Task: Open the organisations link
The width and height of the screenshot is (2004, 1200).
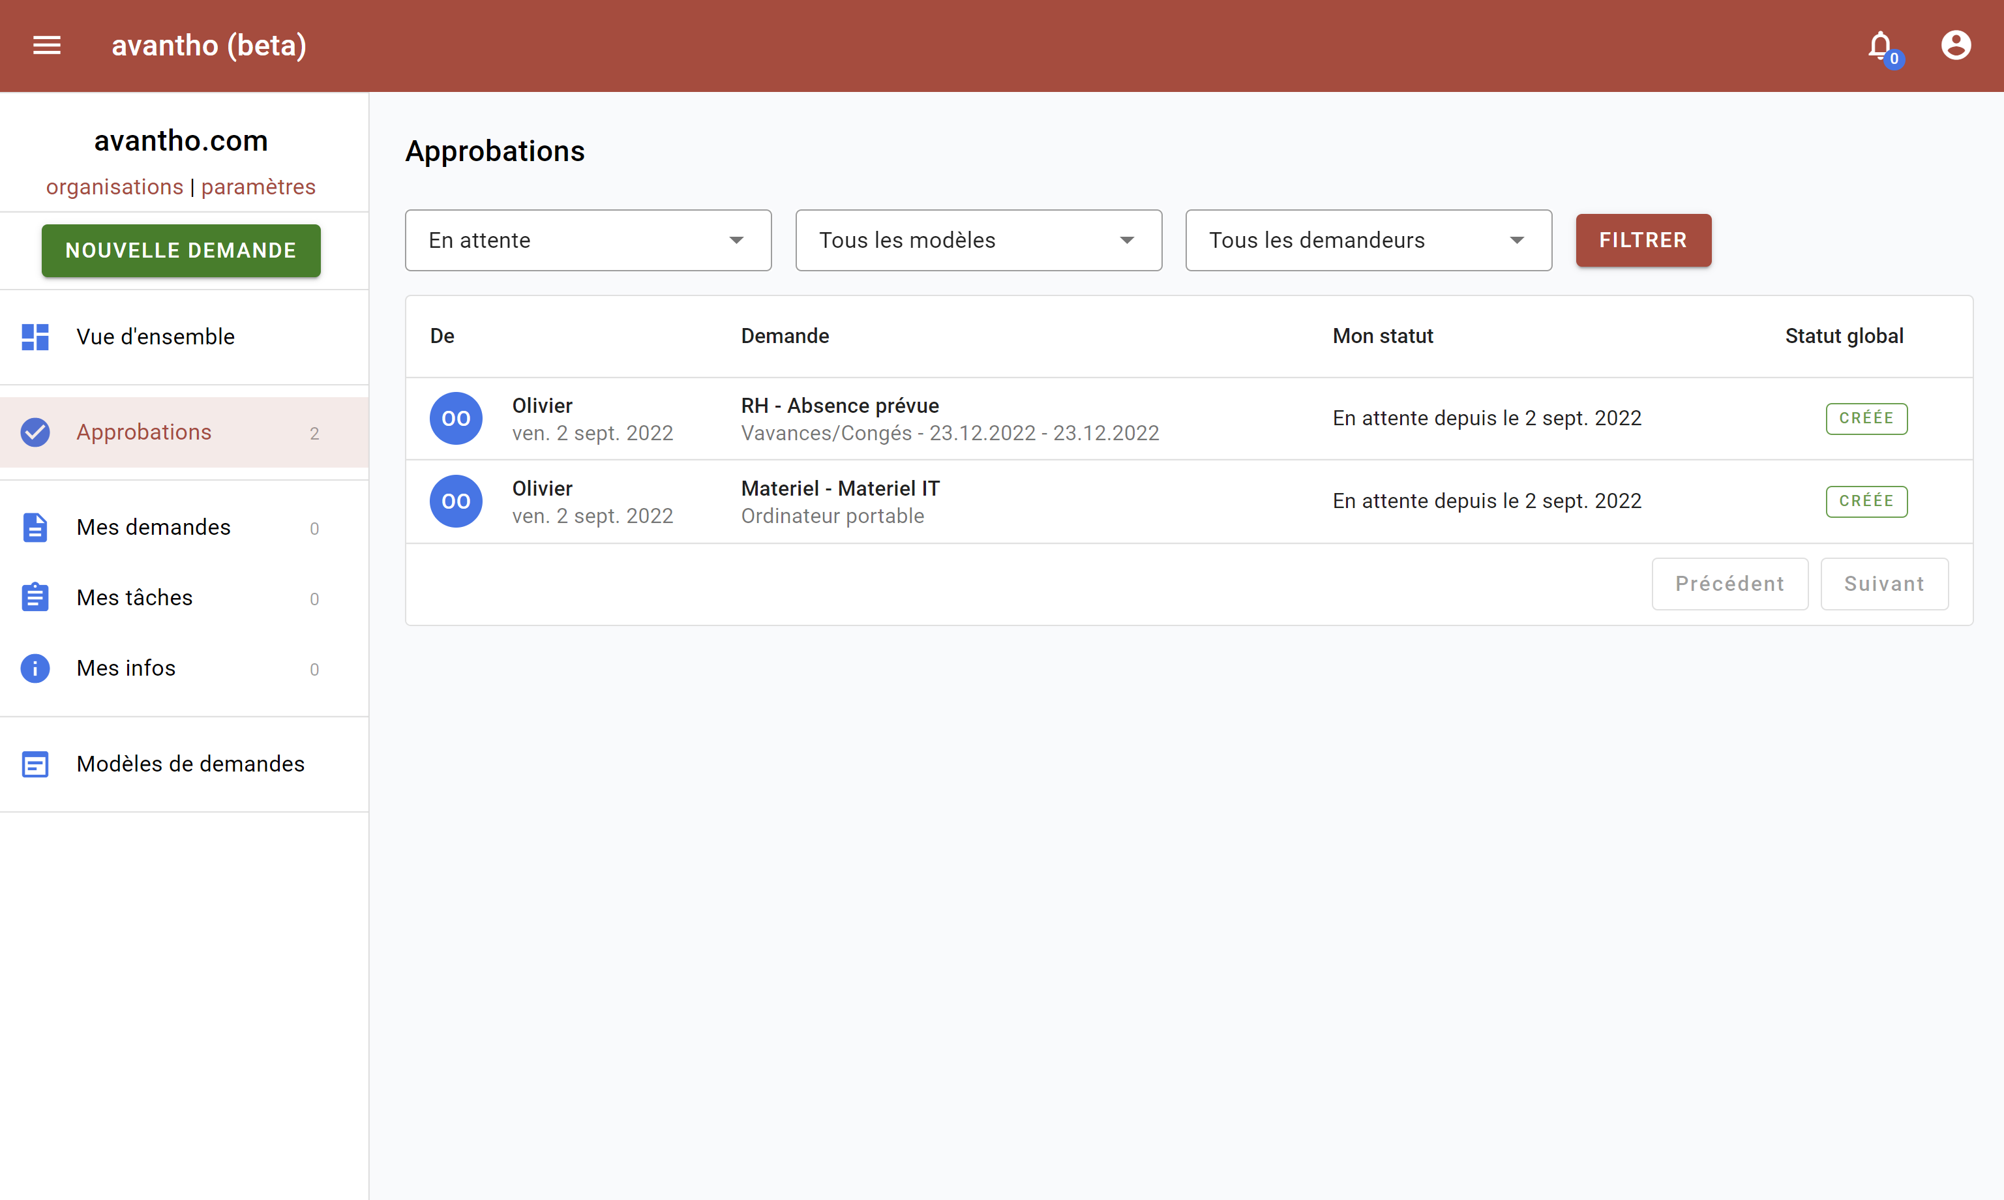Action: click(x=115, y=187)
